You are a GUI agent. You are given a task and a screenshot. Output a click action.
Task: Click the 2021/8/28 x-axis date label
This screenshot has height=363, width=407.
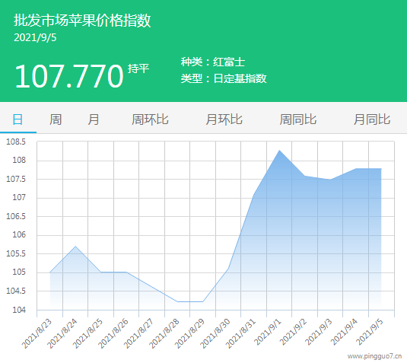coord(164,333)
